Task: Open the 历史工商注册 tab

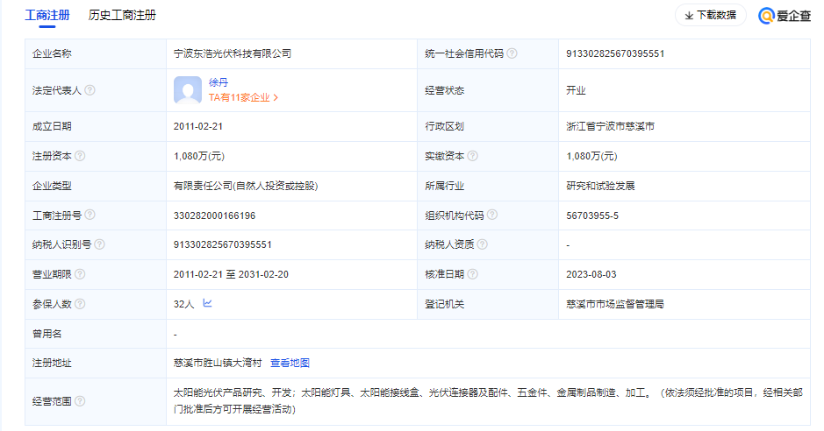Action: coord(122,15)
